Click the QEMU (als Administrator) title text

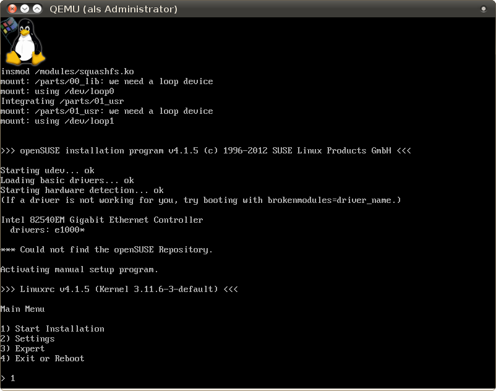[113, 9]
